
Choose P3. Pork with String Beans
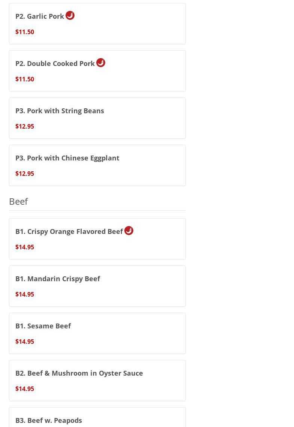coord(60,111)
